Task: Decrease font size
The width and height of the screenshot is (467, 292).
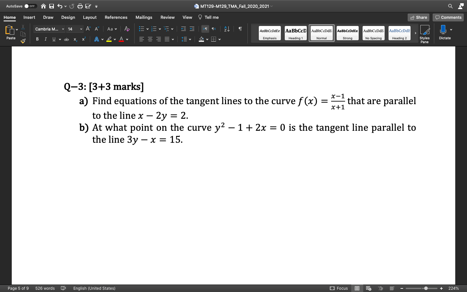Action: pos(97,29)
